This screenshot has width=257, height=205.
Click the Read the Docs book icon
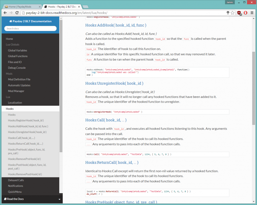tap(5, 199)
